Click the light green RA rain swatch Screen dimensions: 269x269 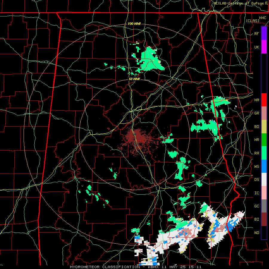pyautogui.click(x=264, y=153)
